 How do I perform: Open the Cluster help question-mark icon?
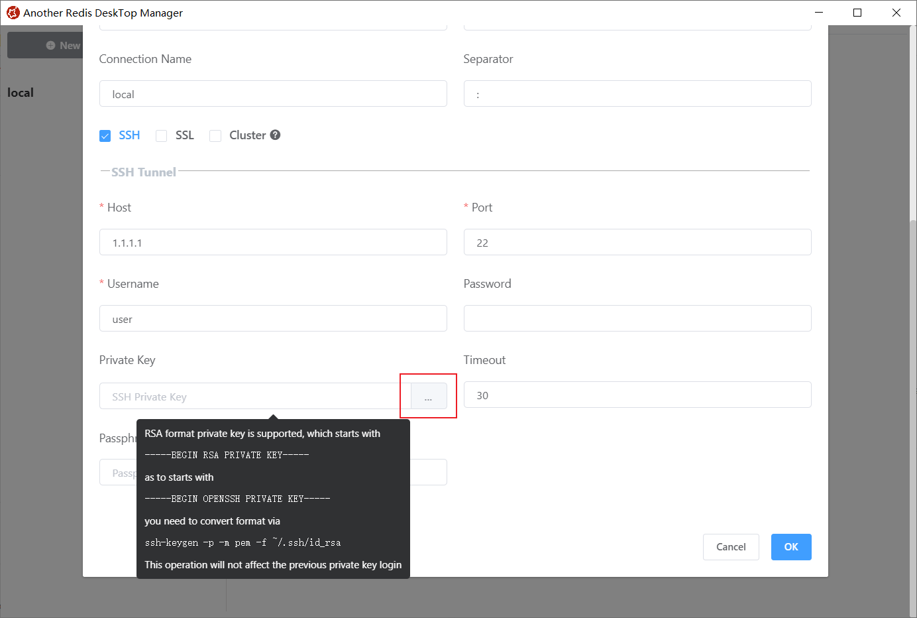(276, 135)
